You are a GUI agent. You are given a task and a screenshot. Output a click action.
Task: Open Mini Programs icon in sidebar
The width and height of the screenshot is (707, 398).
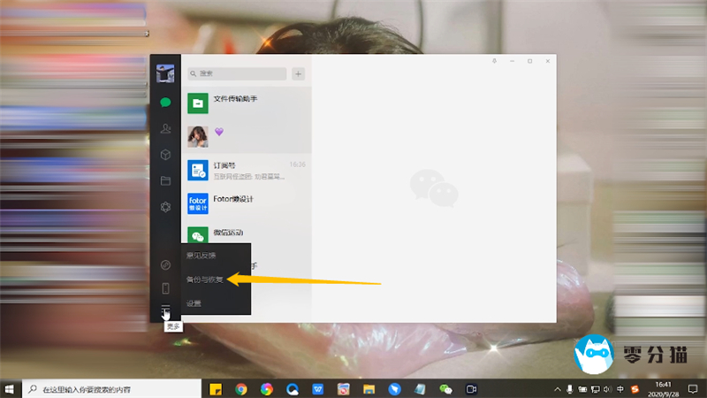tap(165, 265)
